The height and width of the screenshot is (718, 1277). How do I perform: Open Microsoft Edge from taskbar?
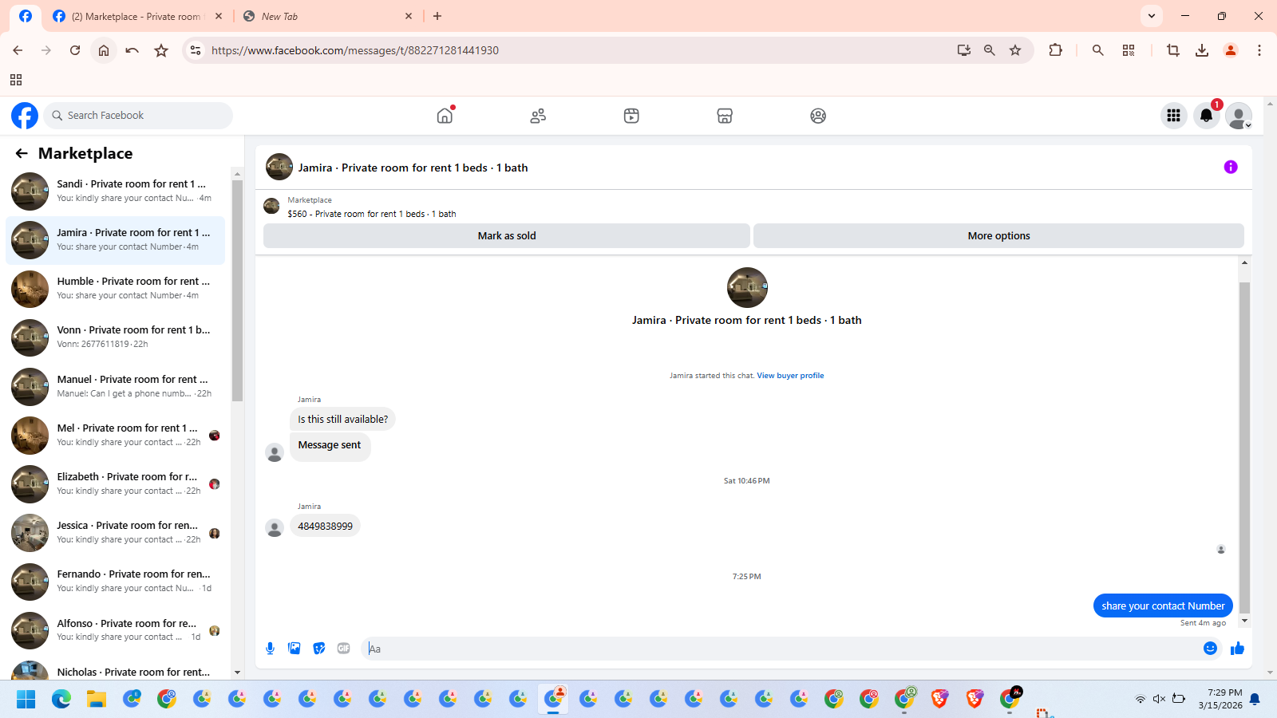[x=61, y=700]
